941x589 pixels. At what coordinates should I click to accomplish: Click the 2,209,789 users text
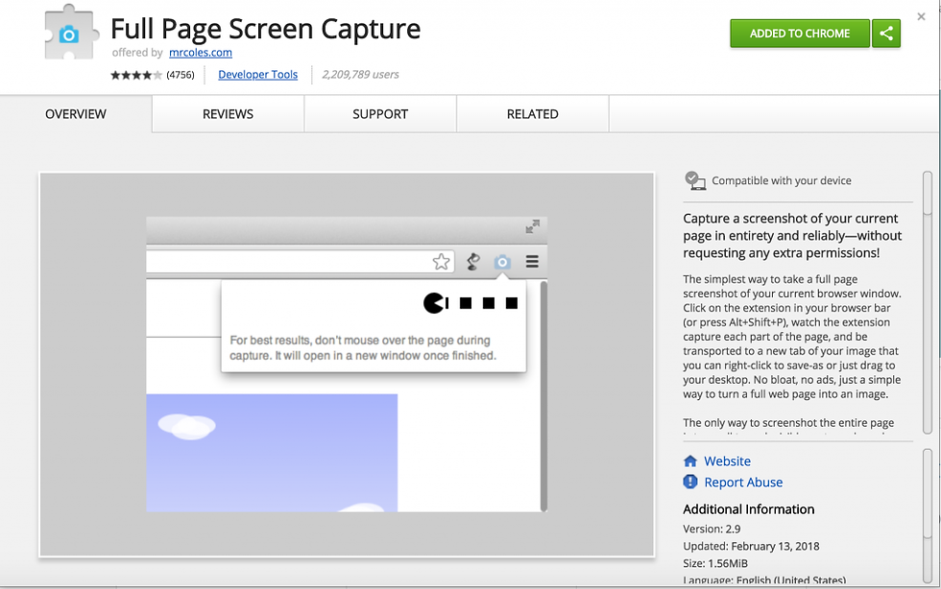coord(360,75)
